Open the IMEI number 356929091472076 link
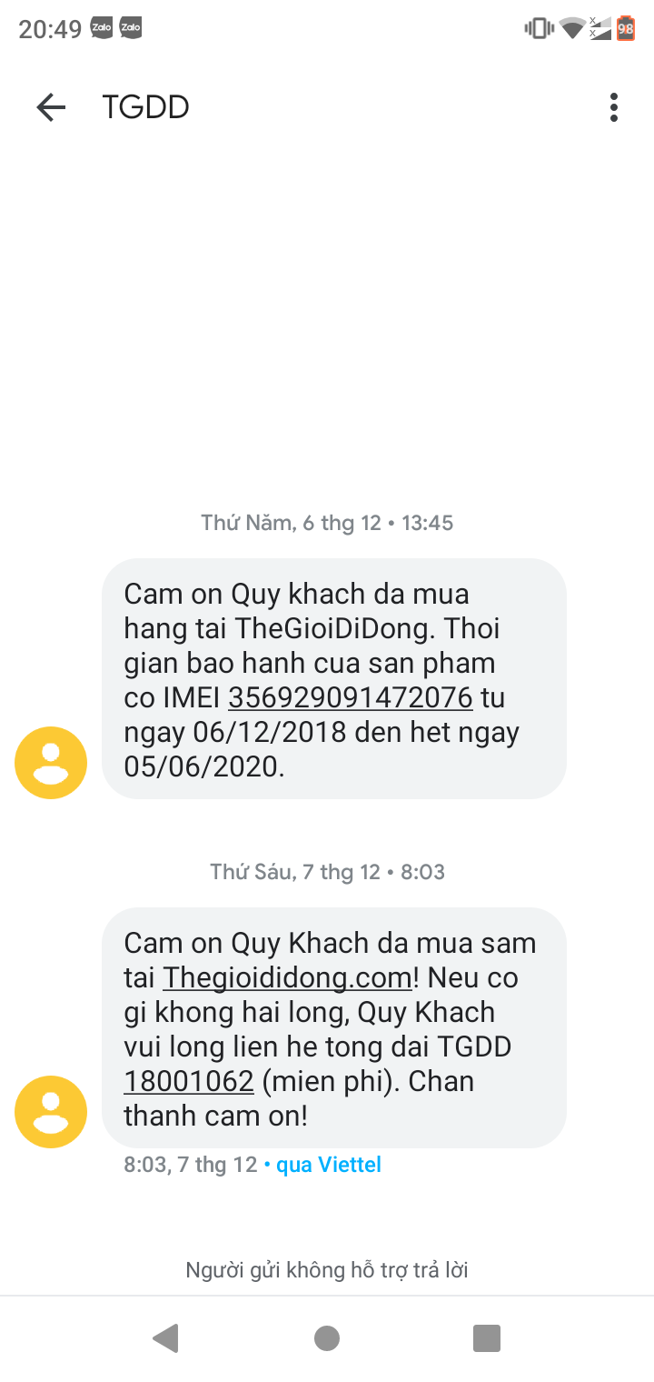This screenshot has width=654, height=1382. pos(351,698)
